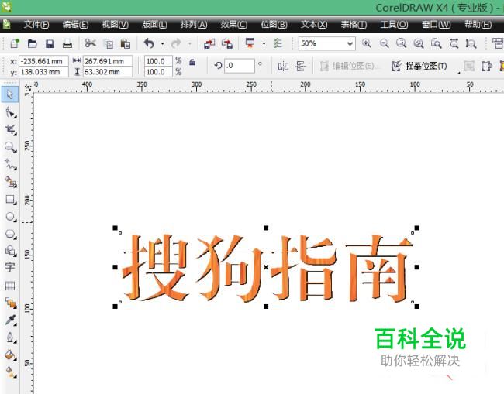Screen dimensions: 504x394
Task: Open the 位图(B) menu
Action: (x=274, y=25)
